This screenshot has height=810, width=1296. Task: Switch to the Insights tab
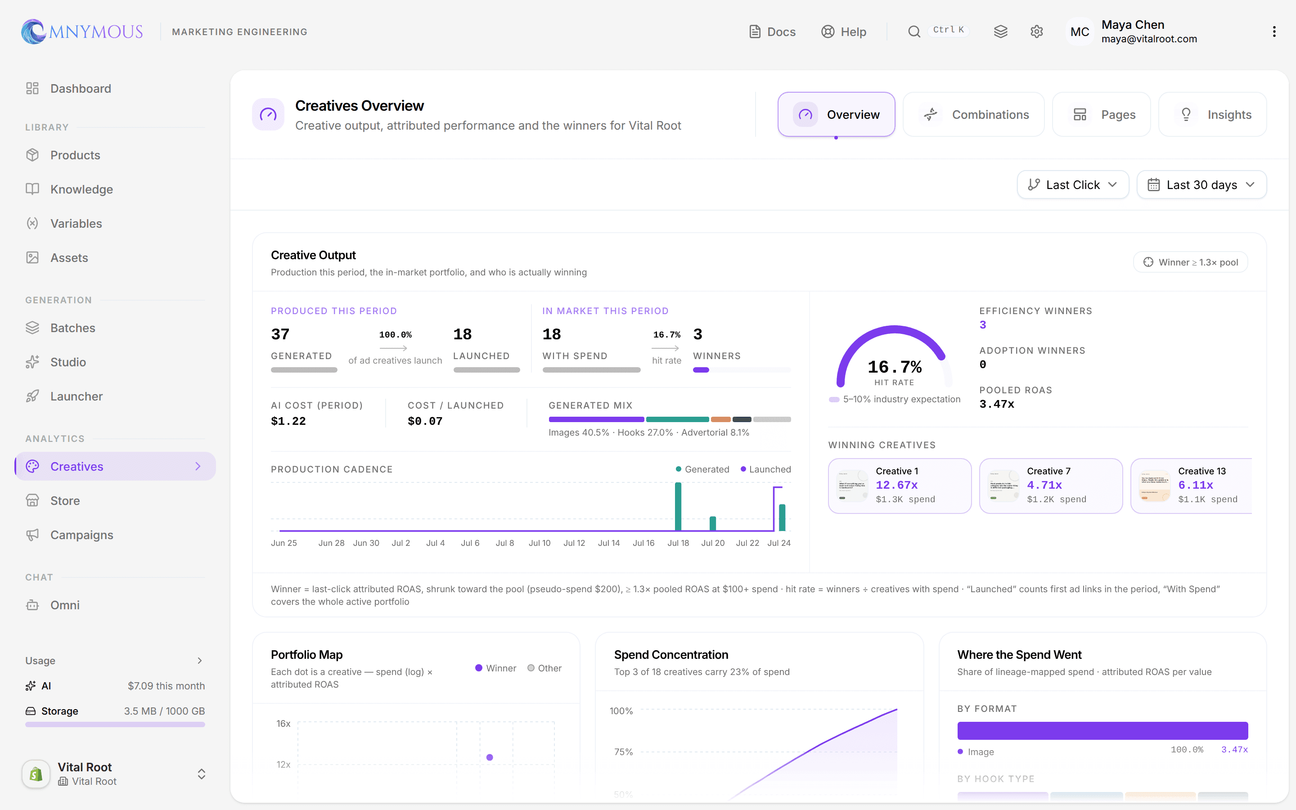pos(1212,115)
